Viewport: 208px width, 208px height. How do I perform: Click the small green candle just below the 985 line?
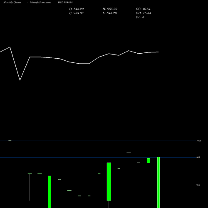point(149,161)
